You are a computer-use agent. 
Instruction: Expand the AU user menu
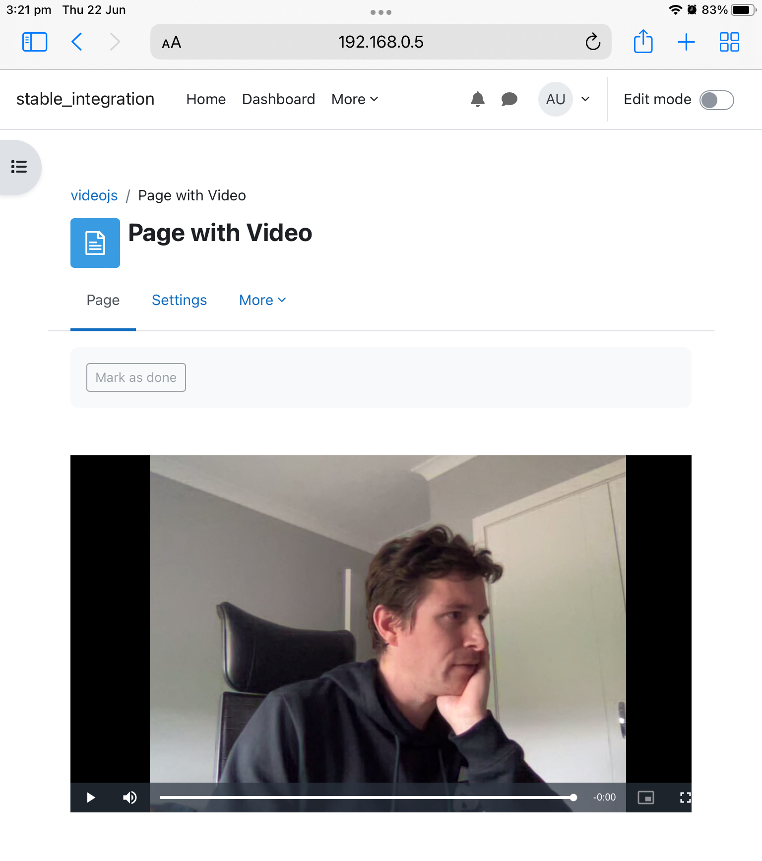(x=585, y=99)
